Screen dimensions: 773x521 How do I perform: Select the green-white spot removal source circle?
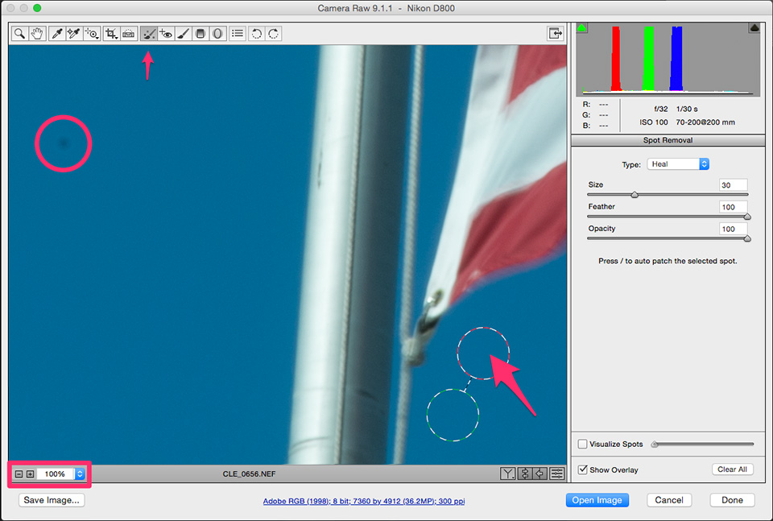coord(453,415)
